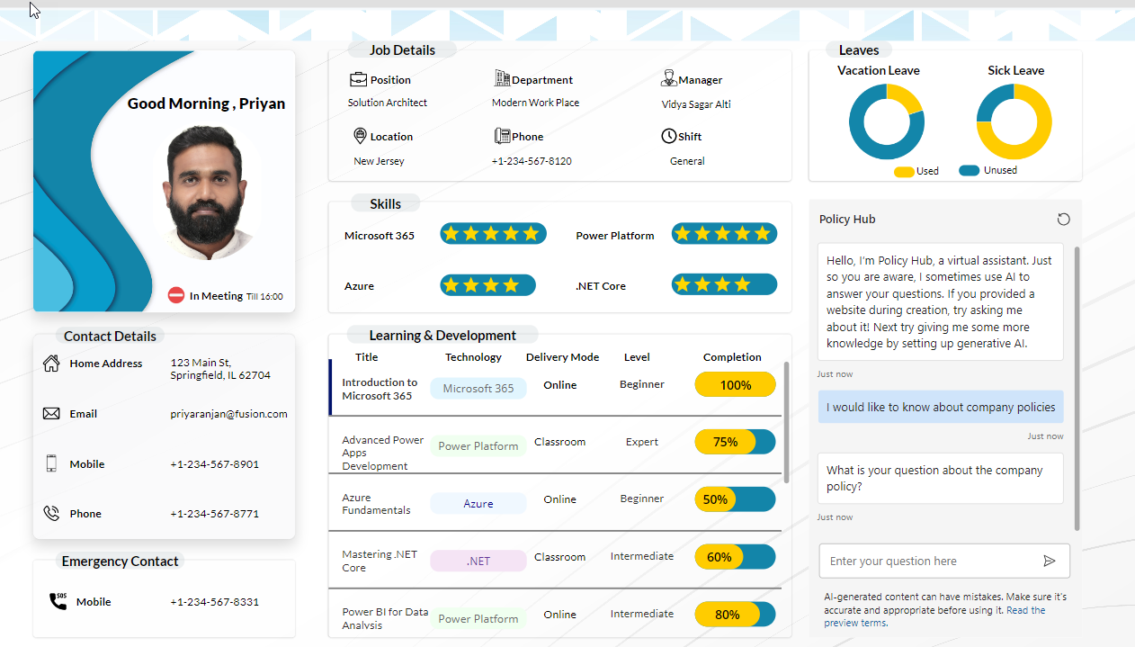Click the Email envelope icon

coord(51,414)
